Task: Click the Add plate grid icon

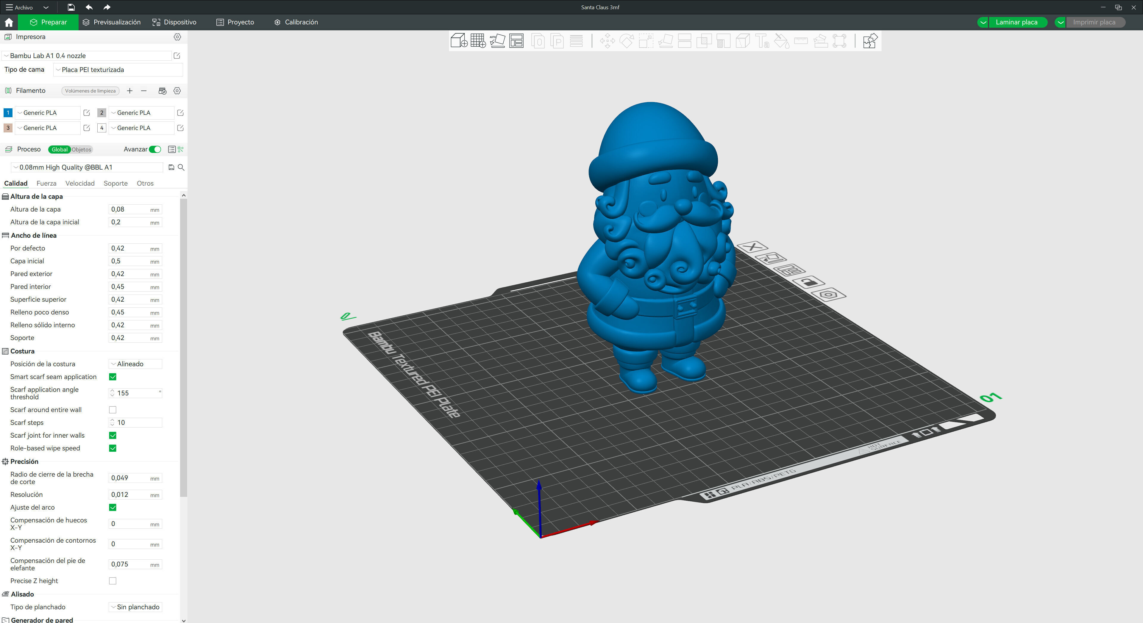Action: click(478, 41)
